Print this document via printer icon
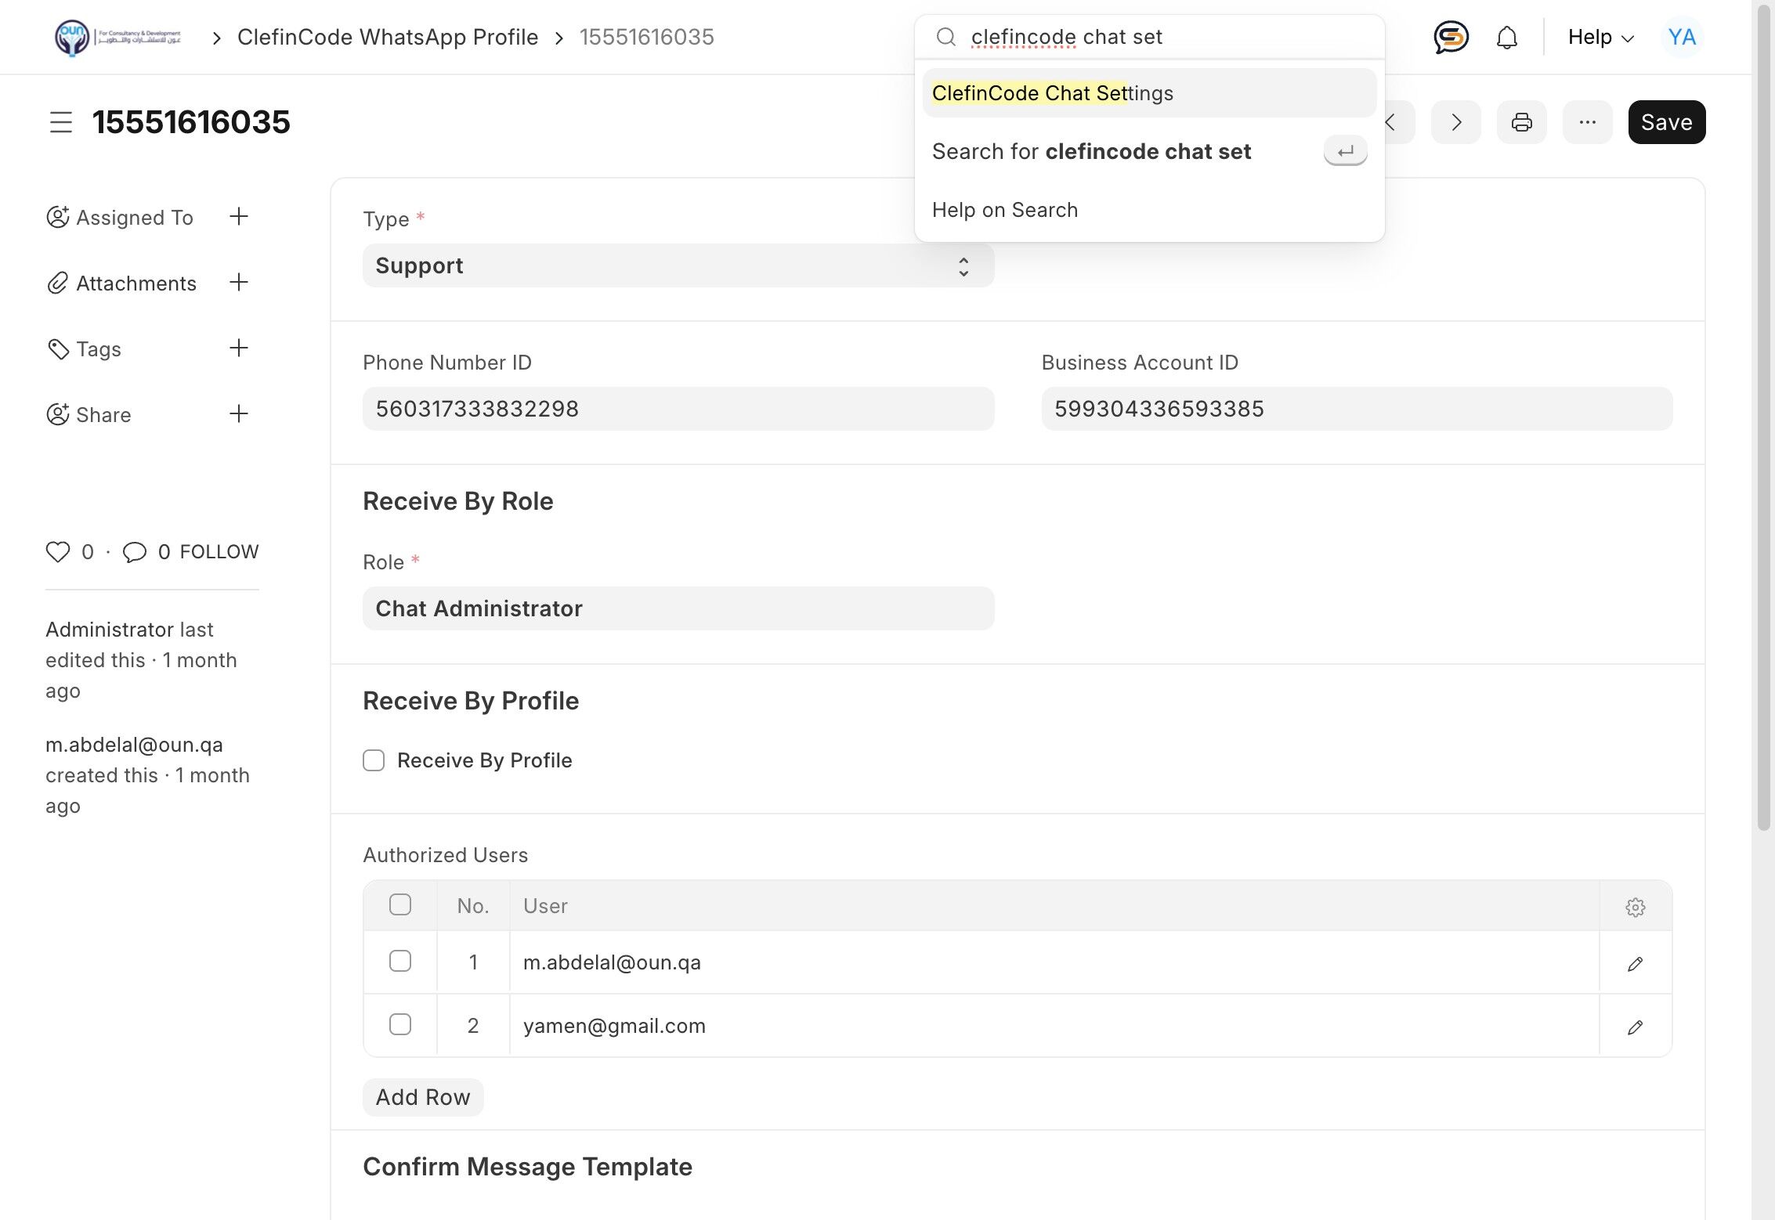The width and height of the screenshot is (1775, 1220). [1521, 122]
